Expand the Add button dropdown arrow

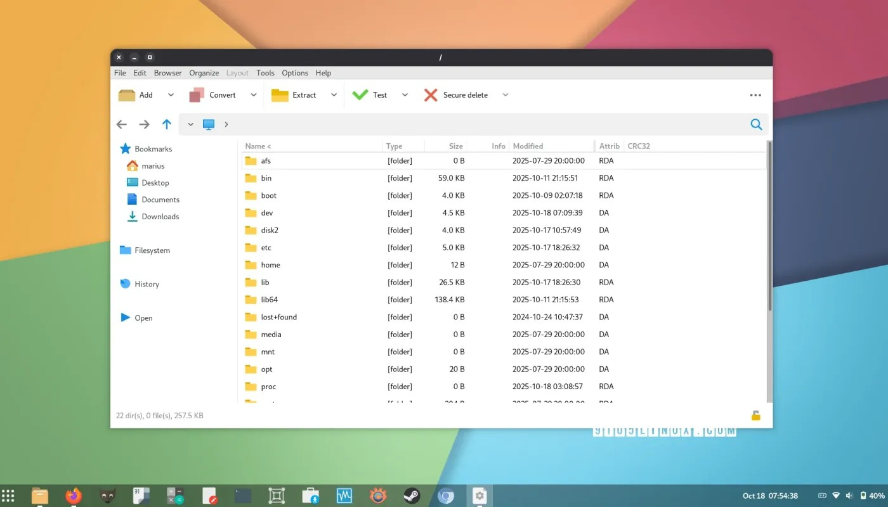(171, 95)
